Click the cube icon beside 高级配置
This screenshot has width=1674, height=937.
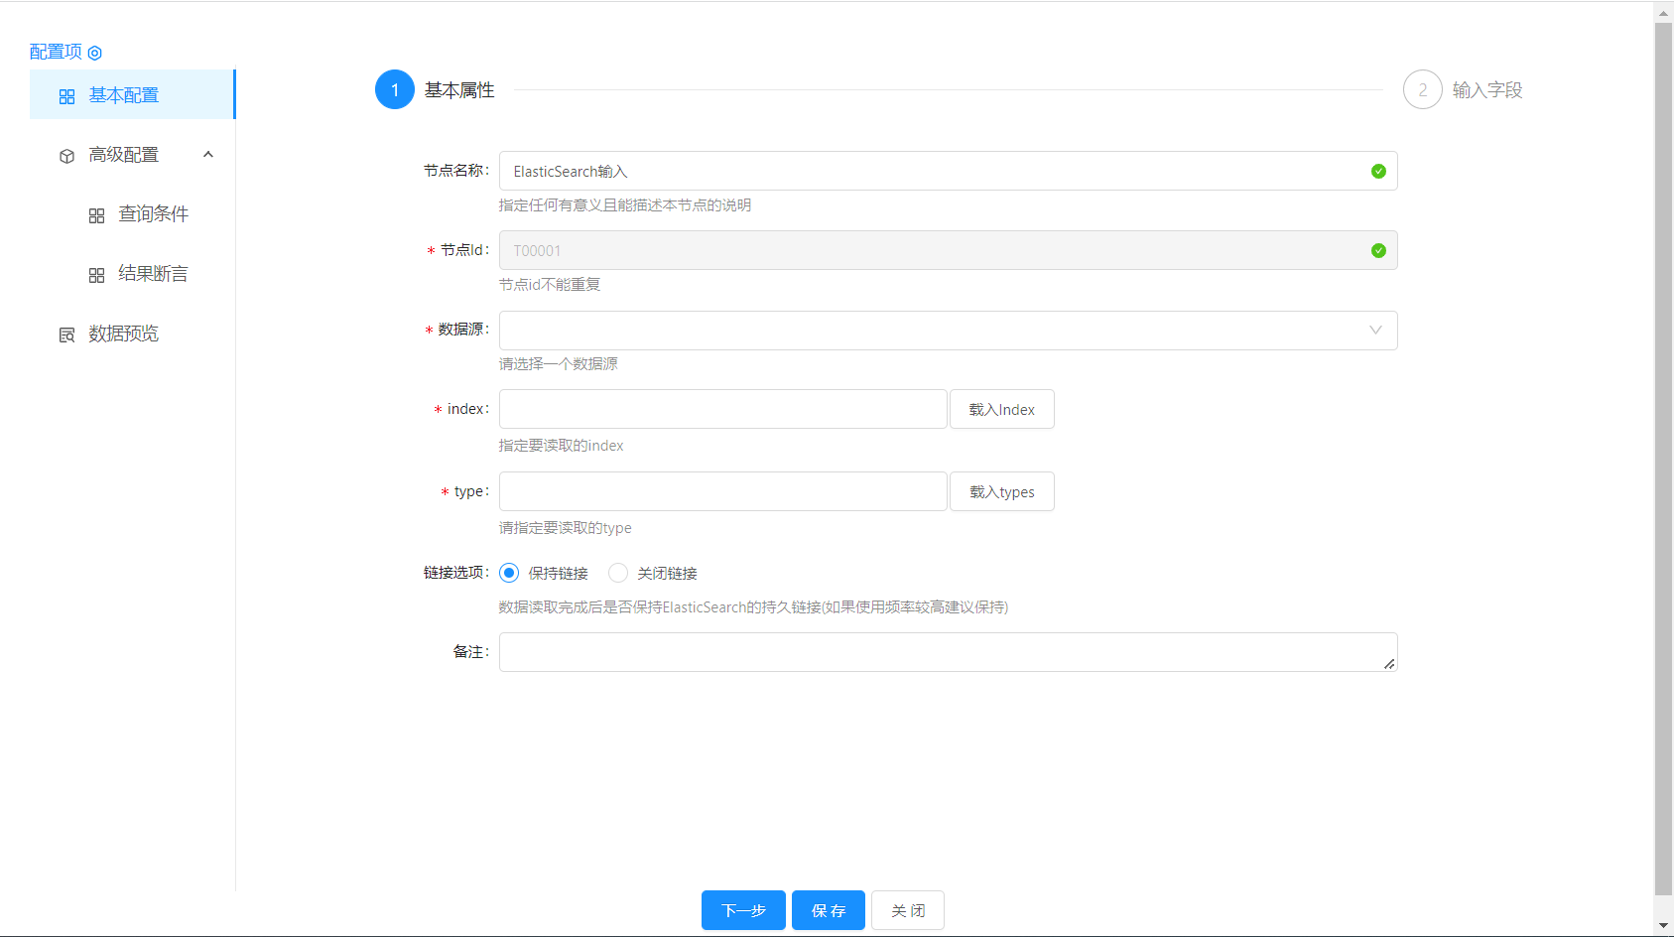tap(66, 156)
